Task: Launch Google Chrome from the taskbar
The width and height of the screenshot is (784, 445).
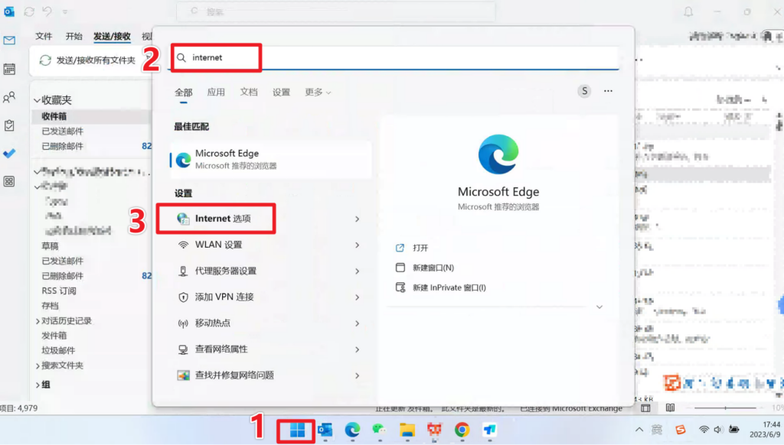Action: (462, 430)
